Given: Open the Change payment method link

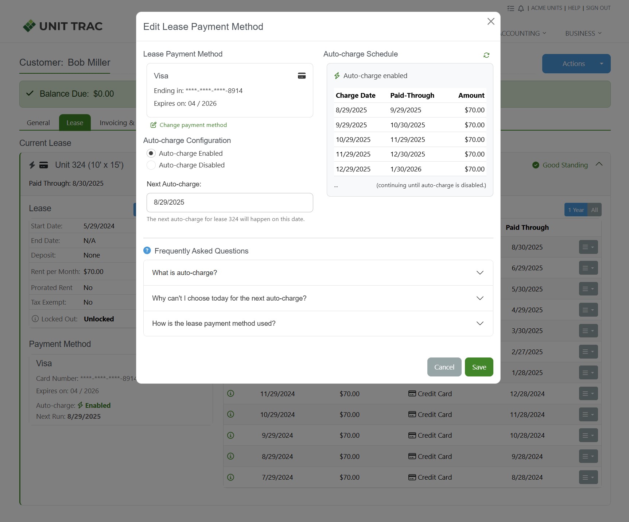Looking at the screenshot, I should (x=193, y=125).
